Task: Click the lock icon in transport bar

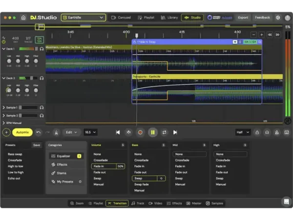Action: 257,132
